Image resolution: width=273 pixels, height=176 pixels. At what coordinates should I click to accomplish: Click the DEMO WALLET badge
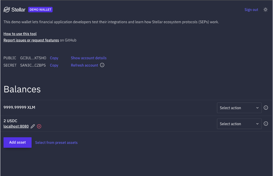[x=41, y=10]
